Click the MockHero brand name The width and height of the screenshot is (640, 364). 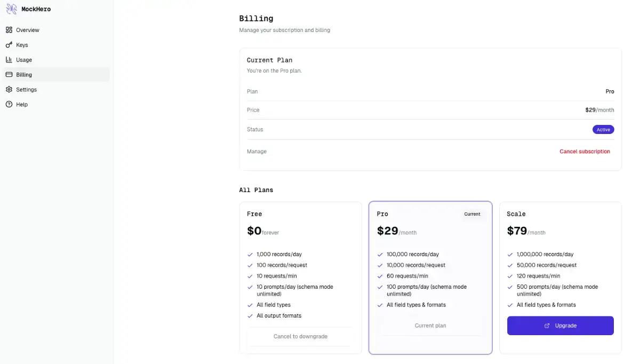[x=36, y=9]
